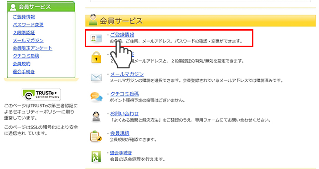This screenshot has width=319, height=169.
Task: Click the operator headset お問い合わせ icon
Action: (x=96, y=116)
